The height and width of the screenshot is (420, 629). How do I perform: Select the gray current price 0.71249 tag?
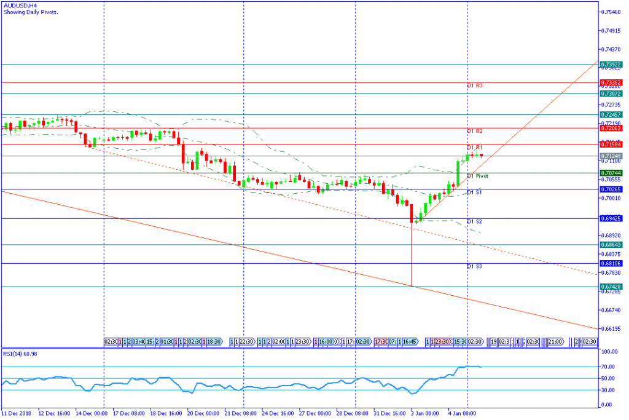pyautogui.click(x=611, y=156)
